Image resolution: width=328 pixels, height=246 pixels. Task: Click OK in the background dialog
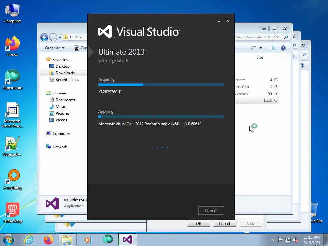(x=199, y=223)
